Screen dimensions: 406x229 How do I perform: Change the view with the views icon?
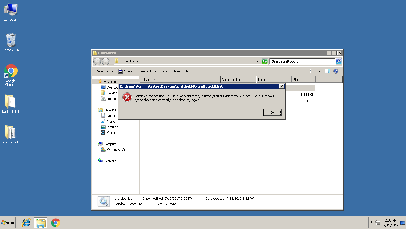pyautogui.click(x=312, y=71)
